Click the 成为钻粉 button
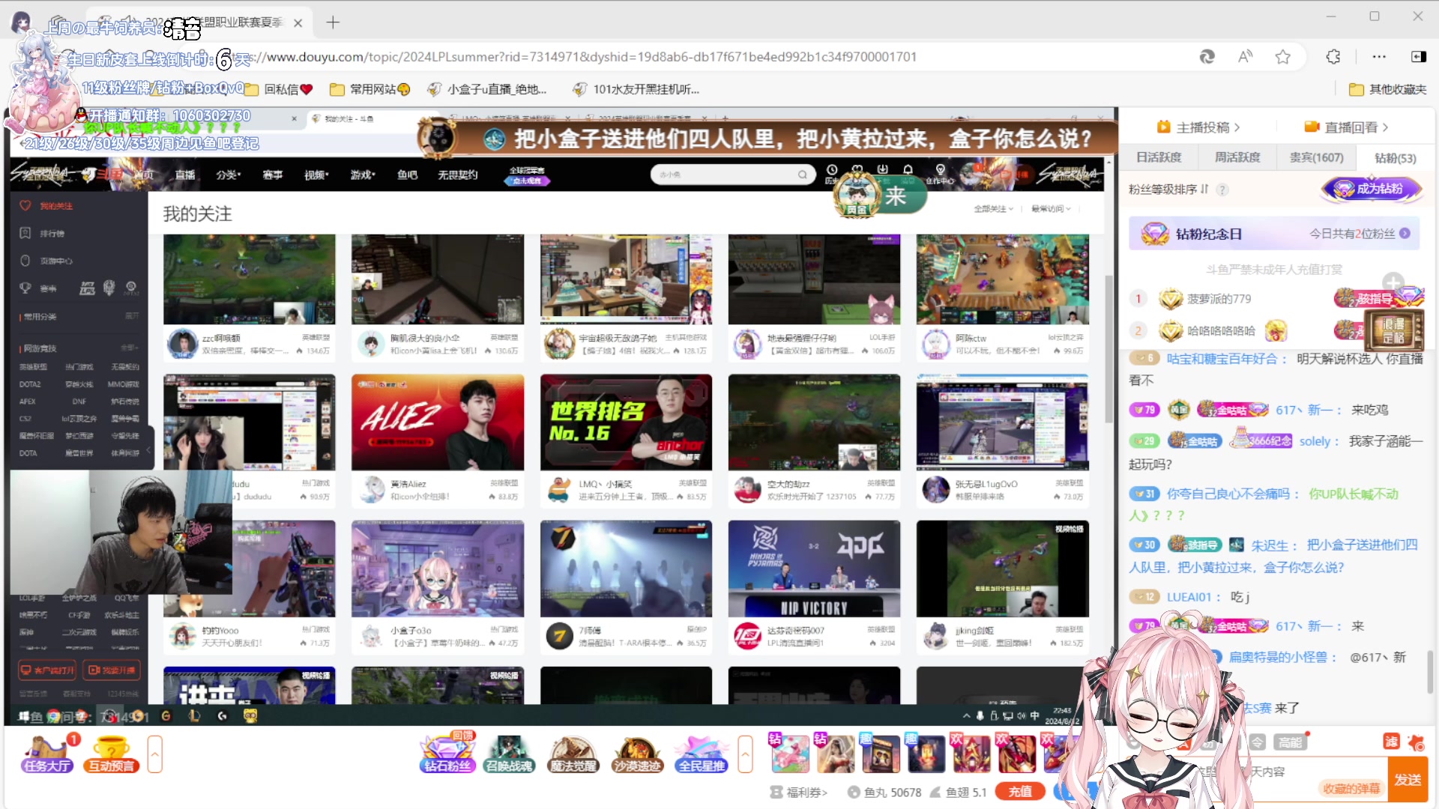Viewport: 1439px width, 809px height. [x=1372, y=189]
